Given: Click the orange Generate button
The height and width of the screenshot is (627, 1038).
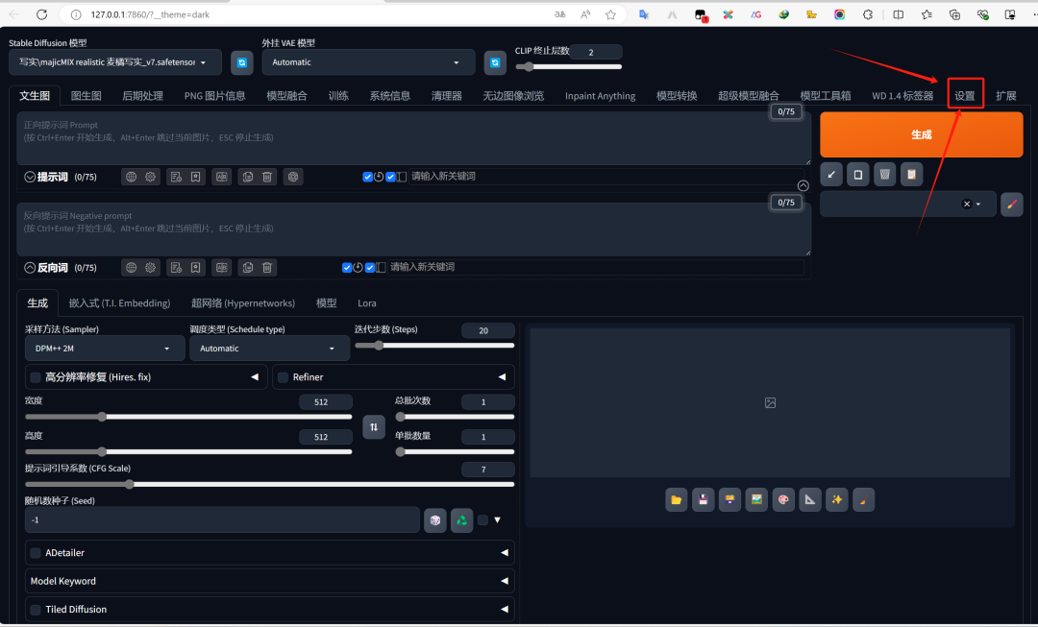Looking at the screenshot, I should (921, 135).
